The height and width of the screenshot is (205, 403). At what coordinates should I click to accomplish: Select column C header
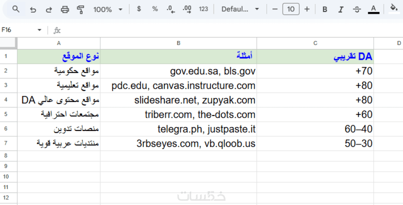[x=315, y=43]
